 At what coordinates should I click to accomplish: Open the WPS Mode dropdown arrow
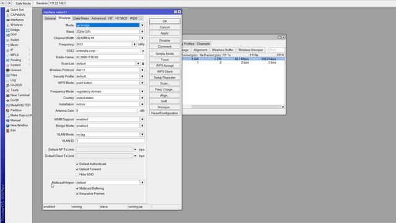(142, 82)
